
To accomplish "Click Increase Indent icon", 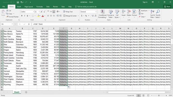I will point(61,16).
